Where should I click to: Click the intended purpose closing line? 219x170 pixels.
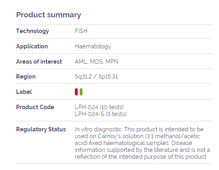tap(141, 157)
